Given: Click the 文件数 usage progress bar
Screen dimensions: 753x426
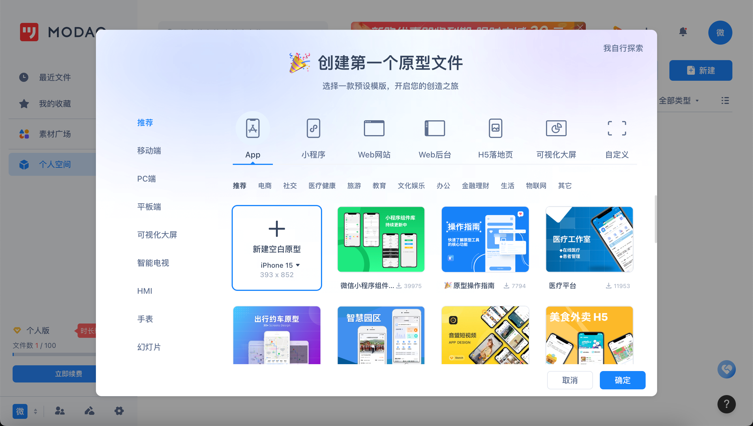Looking at the screenshot, I should (x=54, y=354).
